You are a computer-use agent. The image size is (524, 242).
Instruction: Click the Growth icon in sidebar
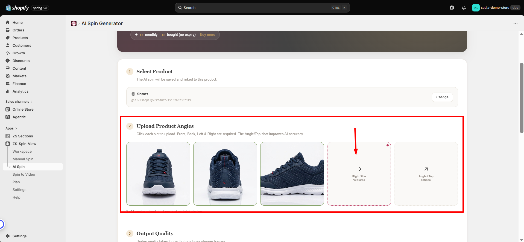[x=8, y=53]
